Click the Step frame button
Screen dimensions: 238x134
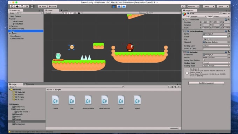[x=124, y=7]
